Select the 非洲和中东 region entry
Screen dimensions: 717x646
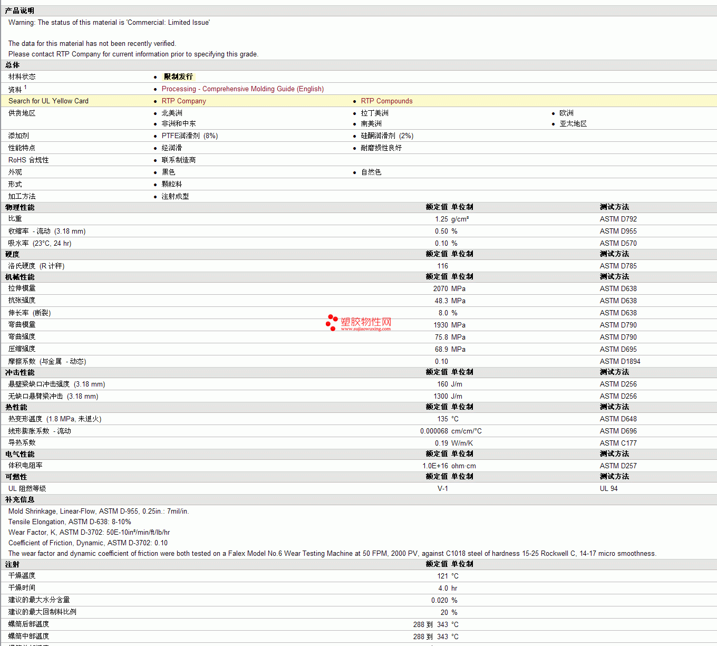click(x=179, y=124)
